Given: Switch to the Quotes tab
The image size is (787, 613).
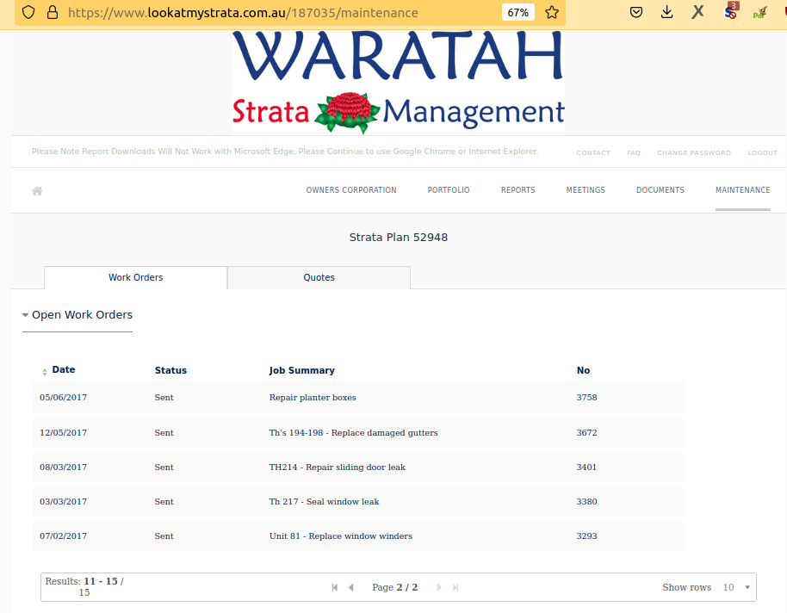Looking at the screenshot, I should (x=319, y=277).
